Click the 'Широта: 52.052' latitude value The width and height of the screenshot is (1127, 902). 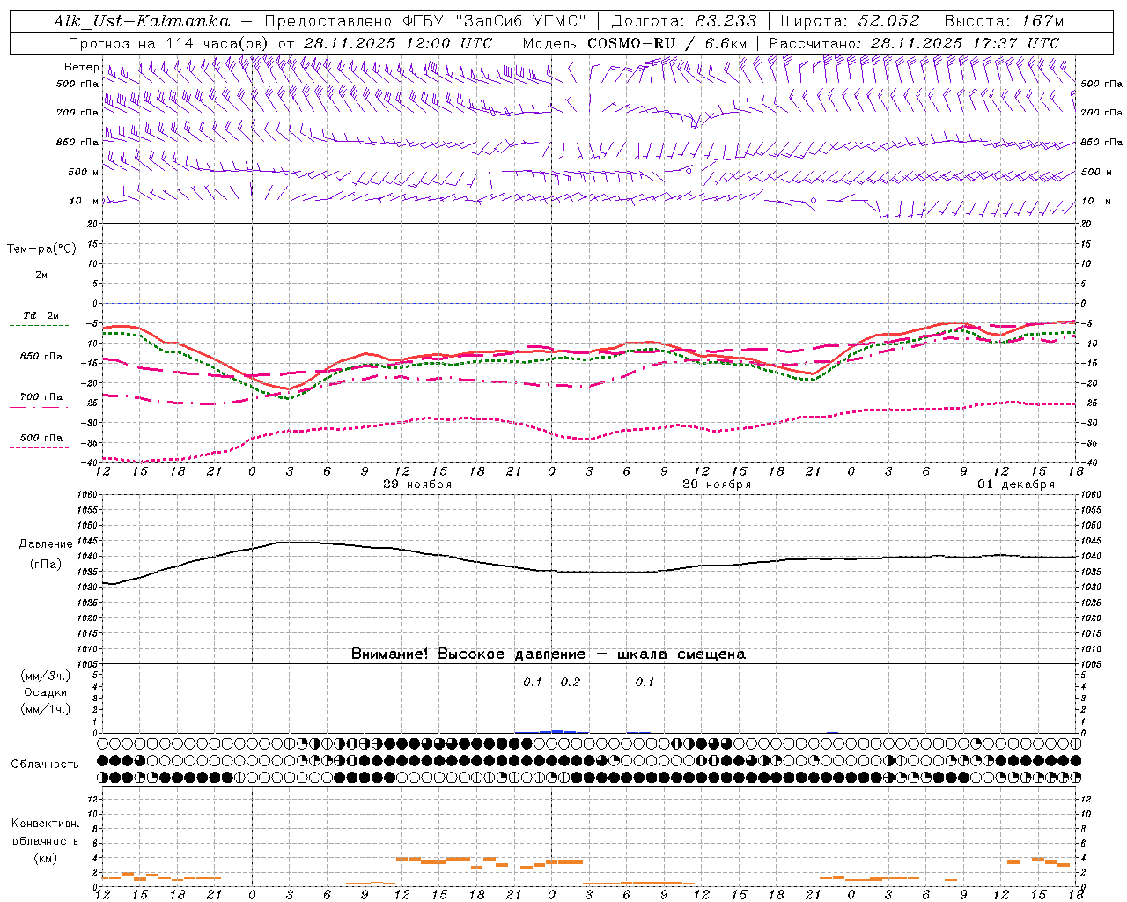click(850, 21)
